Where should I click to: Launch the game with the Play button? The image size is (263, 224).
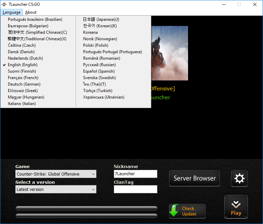coord(236,207)
